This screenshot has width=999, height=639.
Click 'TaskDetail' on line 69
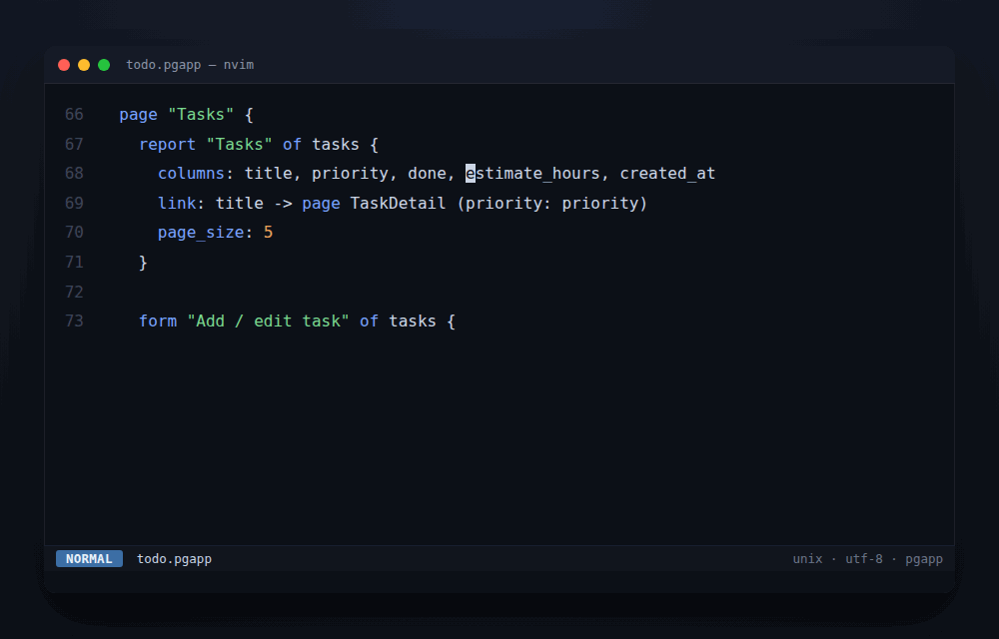399,203
